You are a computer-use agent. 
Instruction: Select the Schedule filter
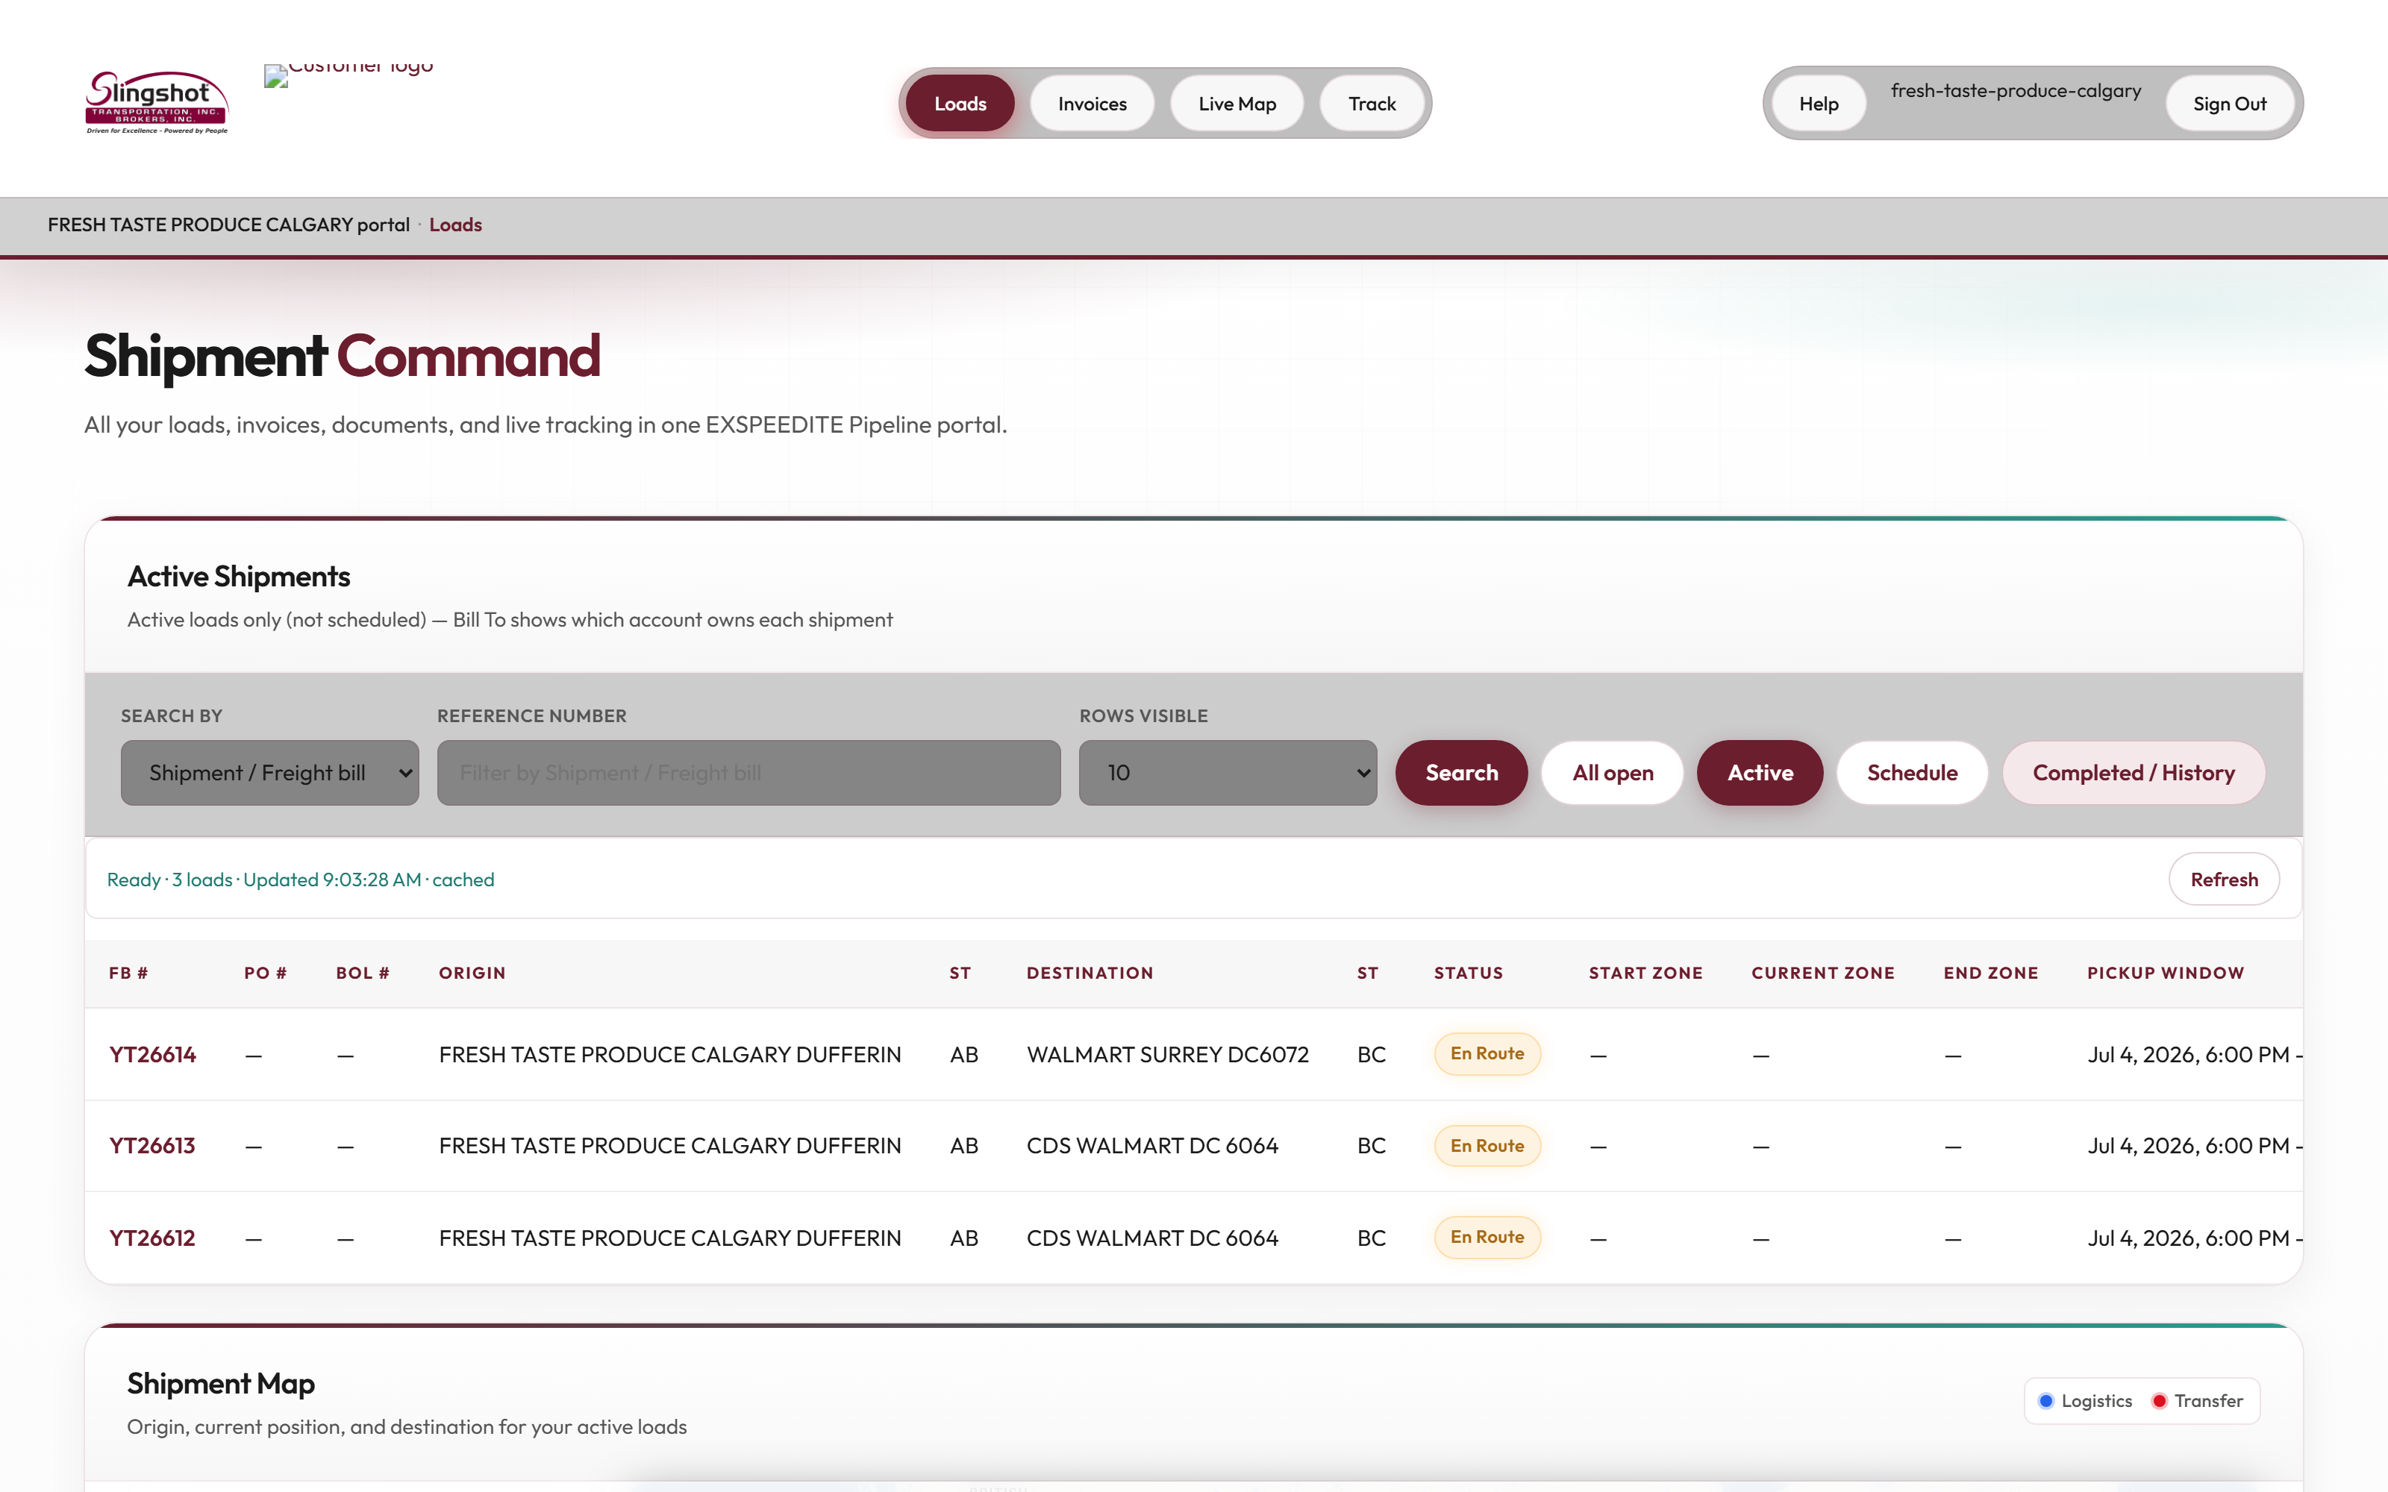click(1911, 773)
